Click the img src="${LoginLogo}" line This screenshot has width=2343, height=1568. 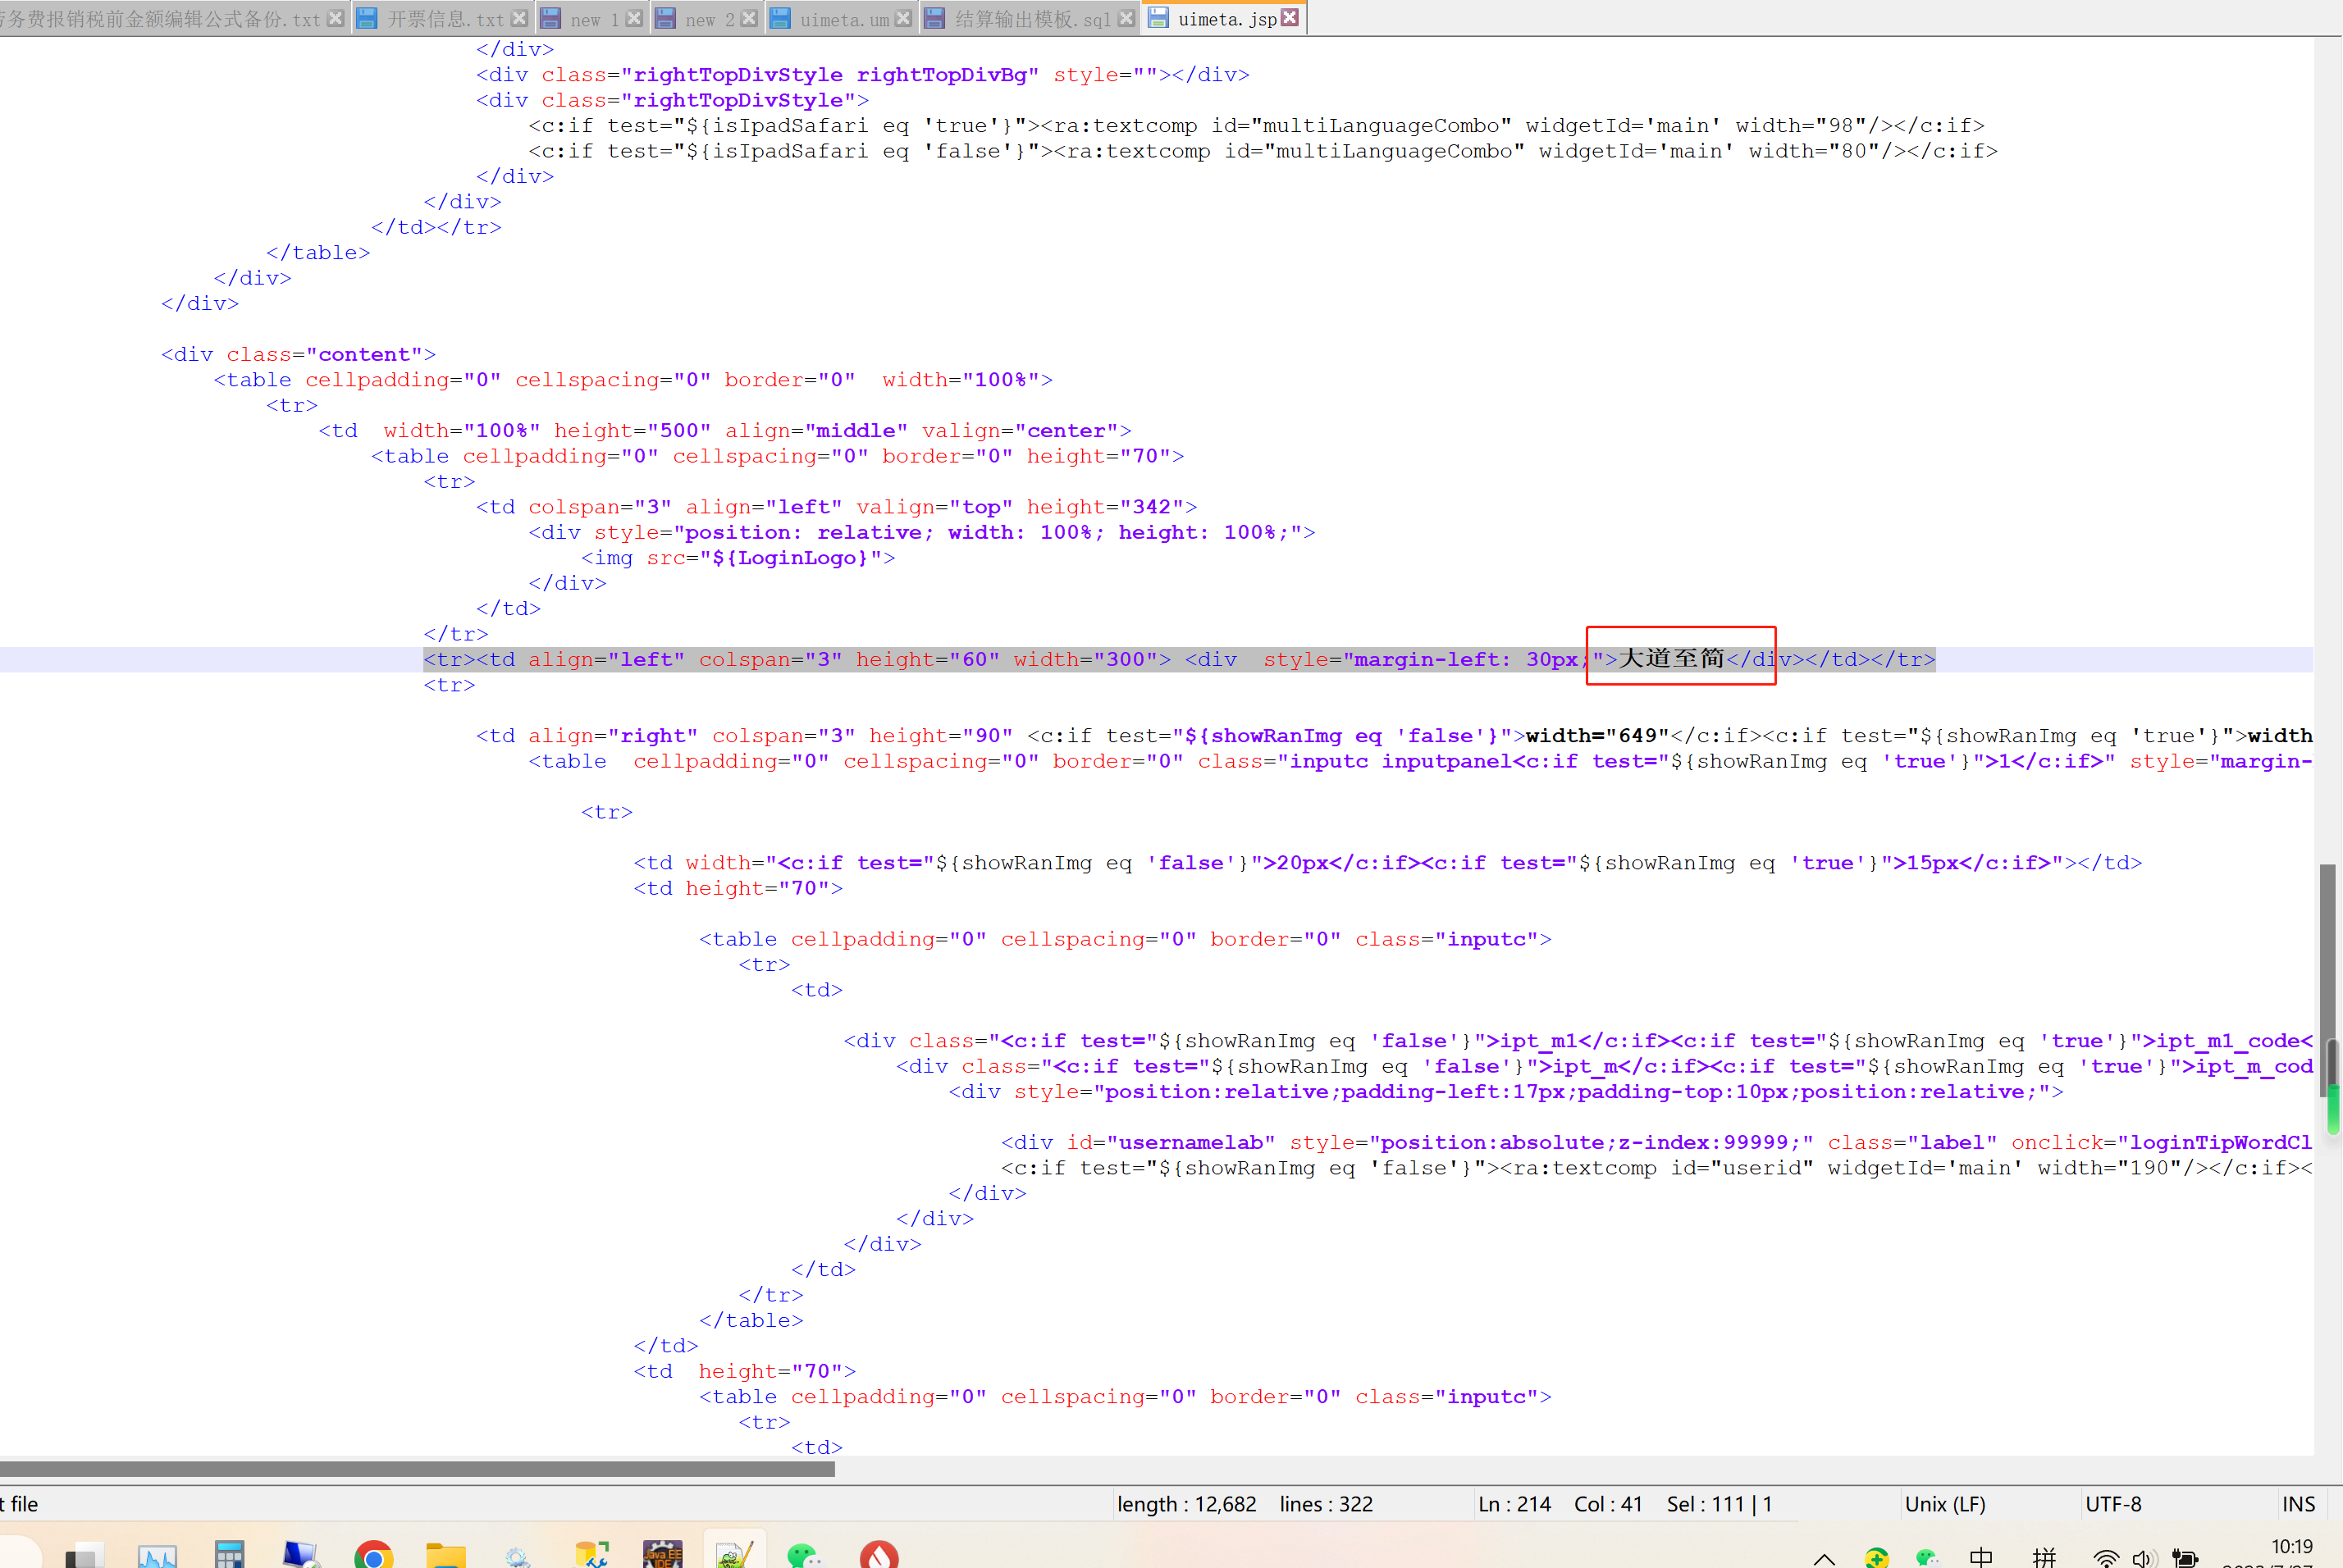coord(738,557)
